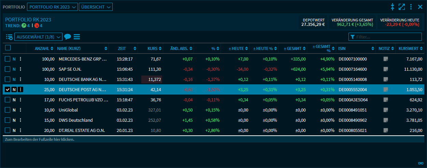Viewport: 427px width, 168px height.
Task: Click the link chain icon at bottom right
Action: pos(421,163)
